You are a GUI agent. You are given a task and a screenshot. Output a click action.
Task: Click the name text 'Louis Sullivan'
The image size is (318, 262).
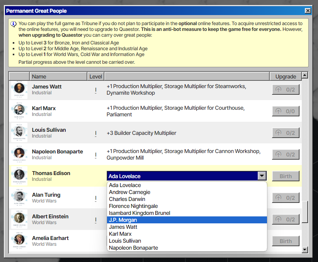click(x=49, y=130)
